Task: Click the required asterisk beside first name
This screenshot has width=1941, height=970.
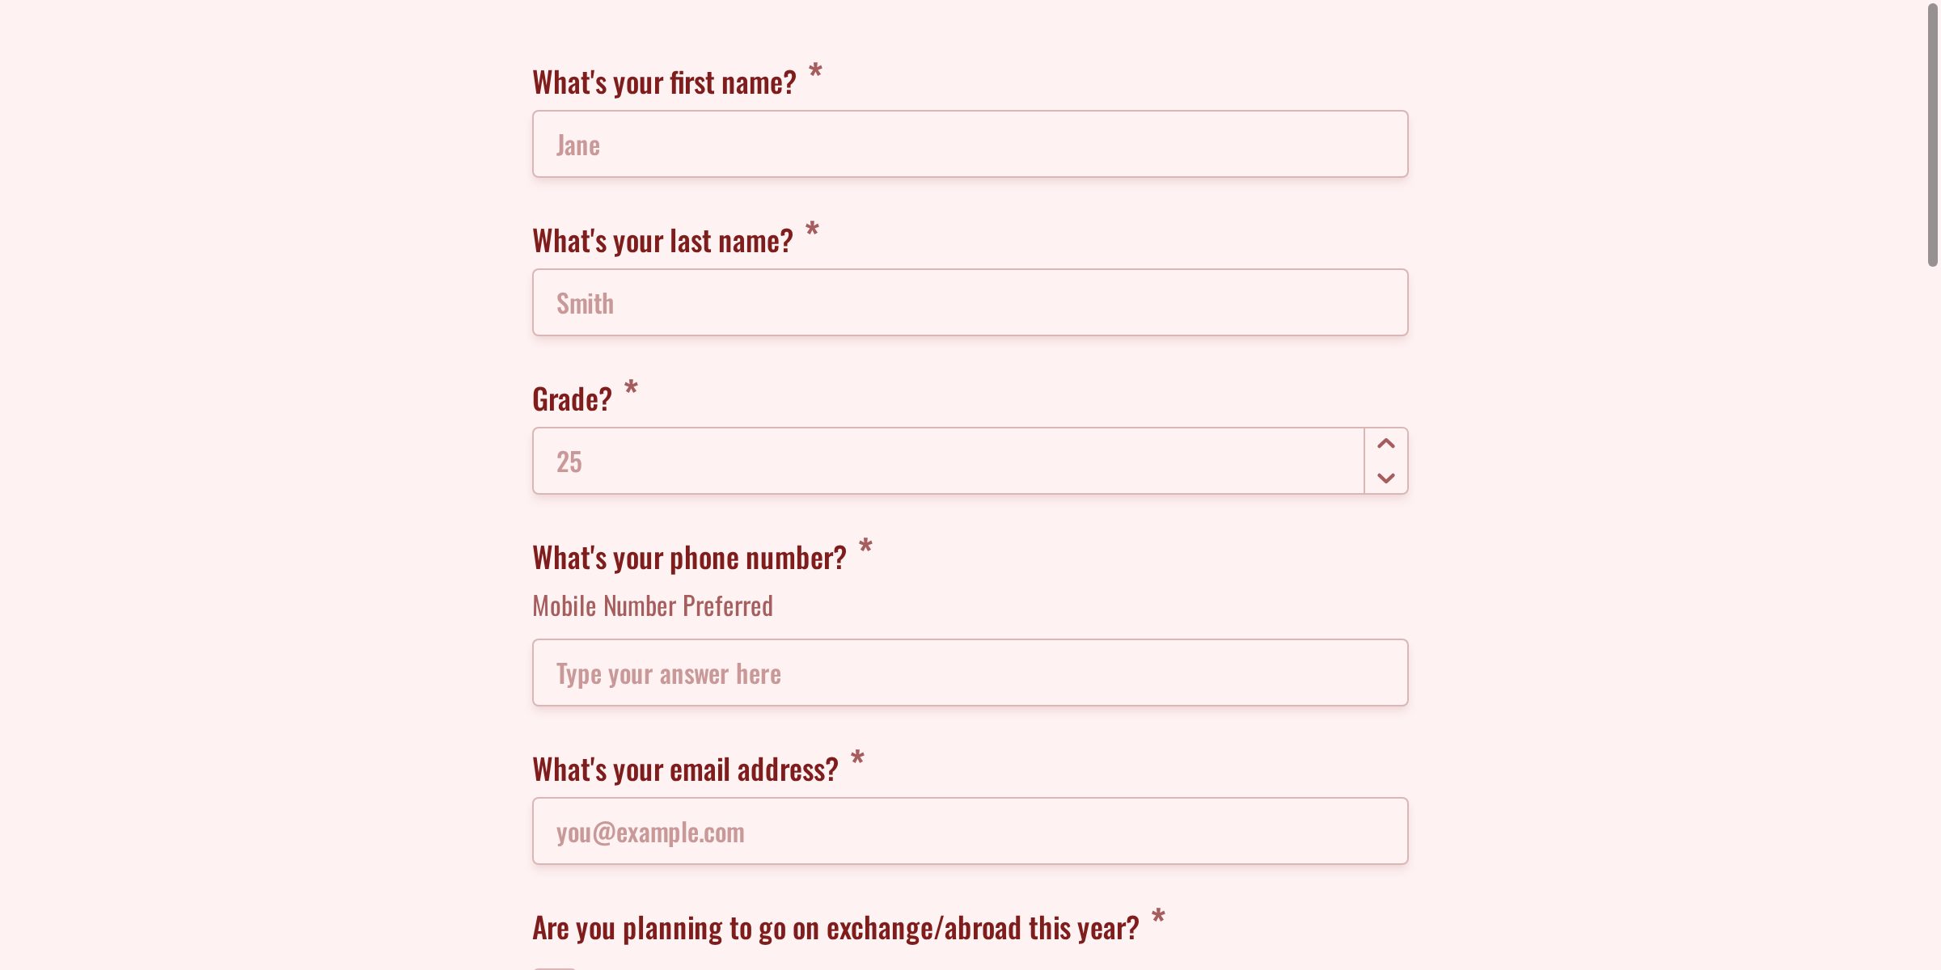Action: 815,71
